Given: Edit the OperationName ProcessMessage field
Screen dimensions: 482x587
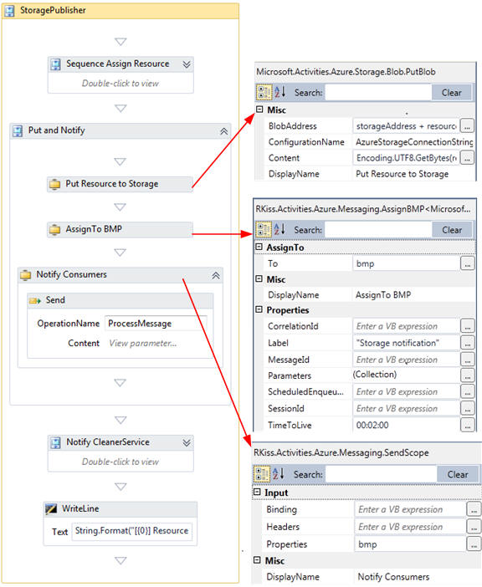Looking at the screenshot, I should pos(156,324).
